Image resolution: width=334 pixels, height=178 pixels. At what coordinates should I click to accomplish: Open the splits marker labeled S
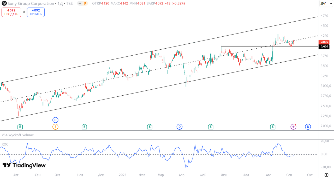[x=55, y=127]
